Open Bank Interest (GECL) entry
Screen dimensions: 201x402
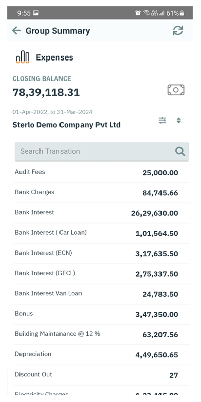pyautogui.click(x=102, y=274)
